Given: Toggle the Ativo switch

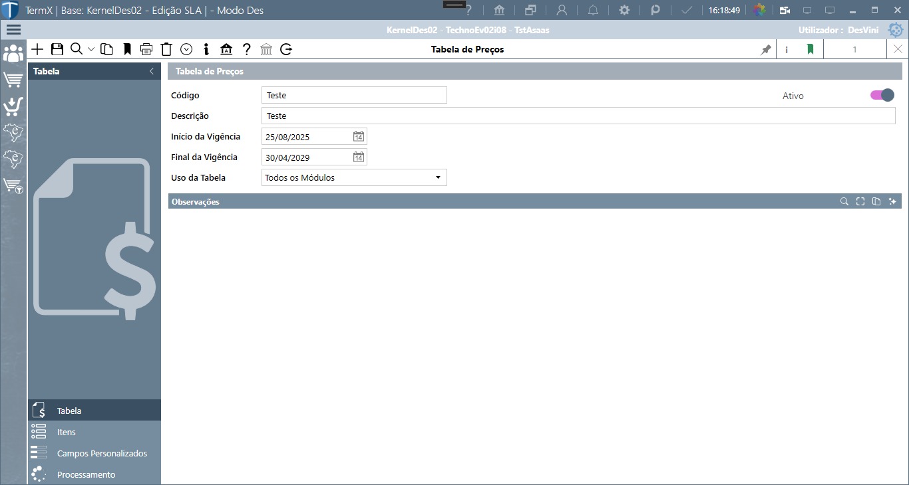Looking at the screenshot, I should [882, 95].
